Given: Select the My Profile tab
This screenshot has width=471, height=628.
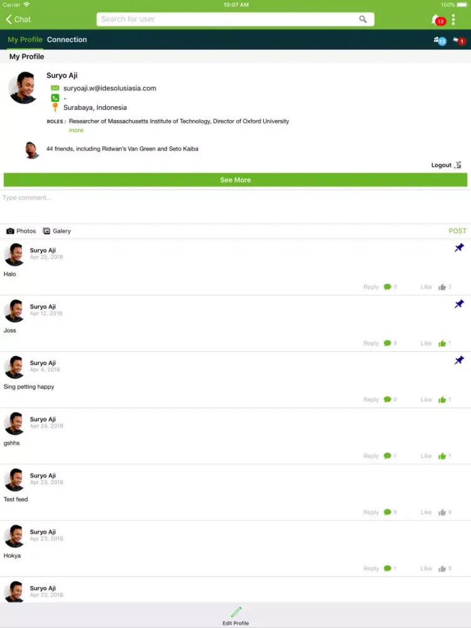Looking at the screenshot, I should (25, 40).
